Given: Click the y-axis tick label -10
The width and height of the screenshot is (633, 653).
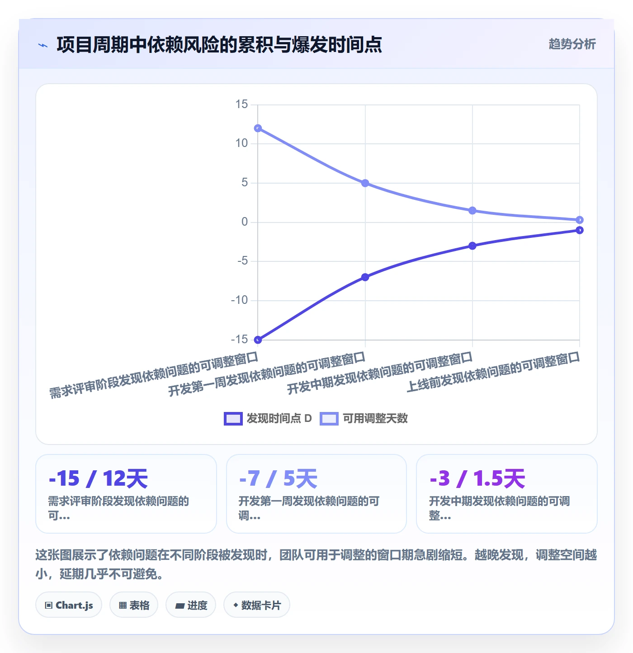Looking at the screenshot, I should 240,300.
